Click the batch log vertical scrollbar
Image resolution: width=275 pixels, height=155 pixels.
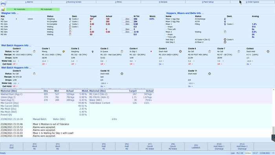pyautogui.click(x=273, y=113)
